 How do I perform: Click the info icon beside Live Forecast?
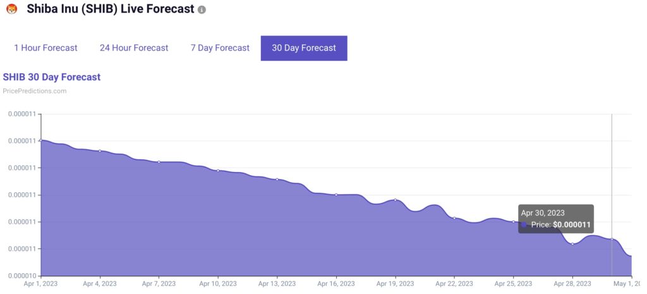[202, 11]
